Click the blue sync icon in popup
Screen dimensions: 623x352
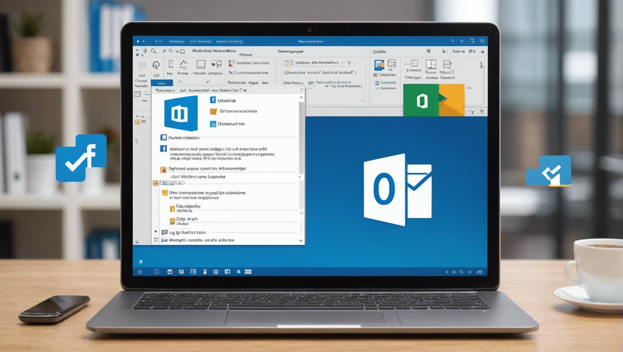[213, 124]
